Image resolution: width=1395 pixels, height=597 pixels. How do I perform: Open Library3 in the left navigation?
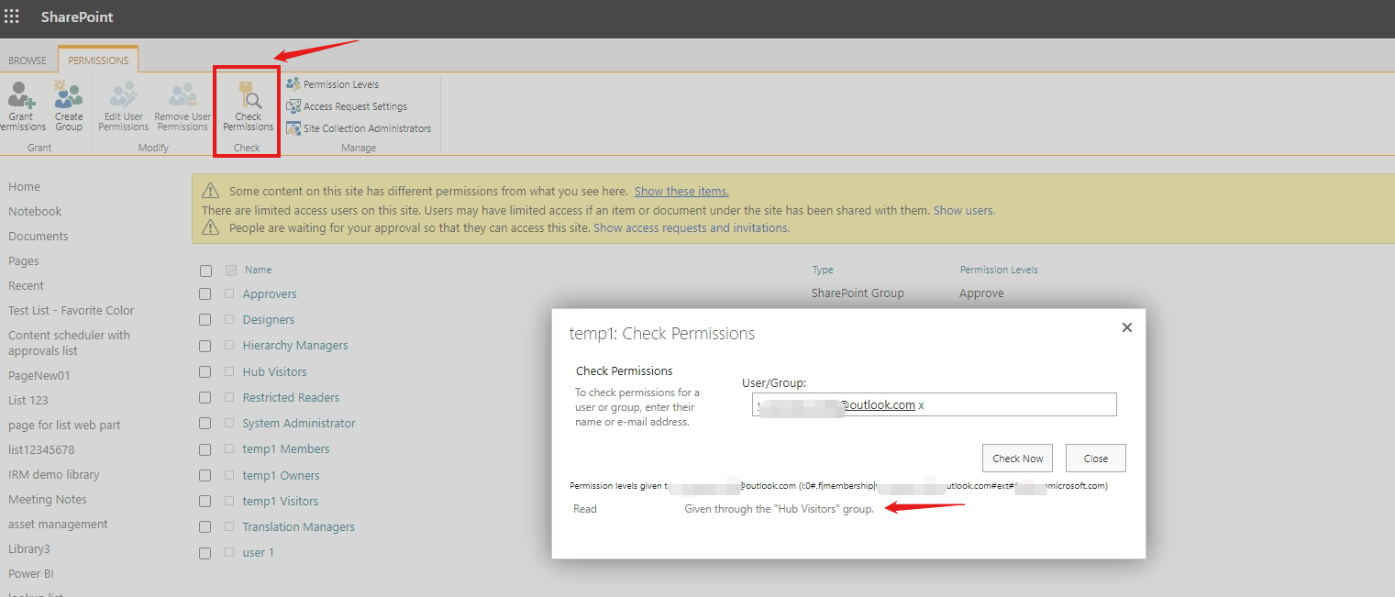click(29, 549)
